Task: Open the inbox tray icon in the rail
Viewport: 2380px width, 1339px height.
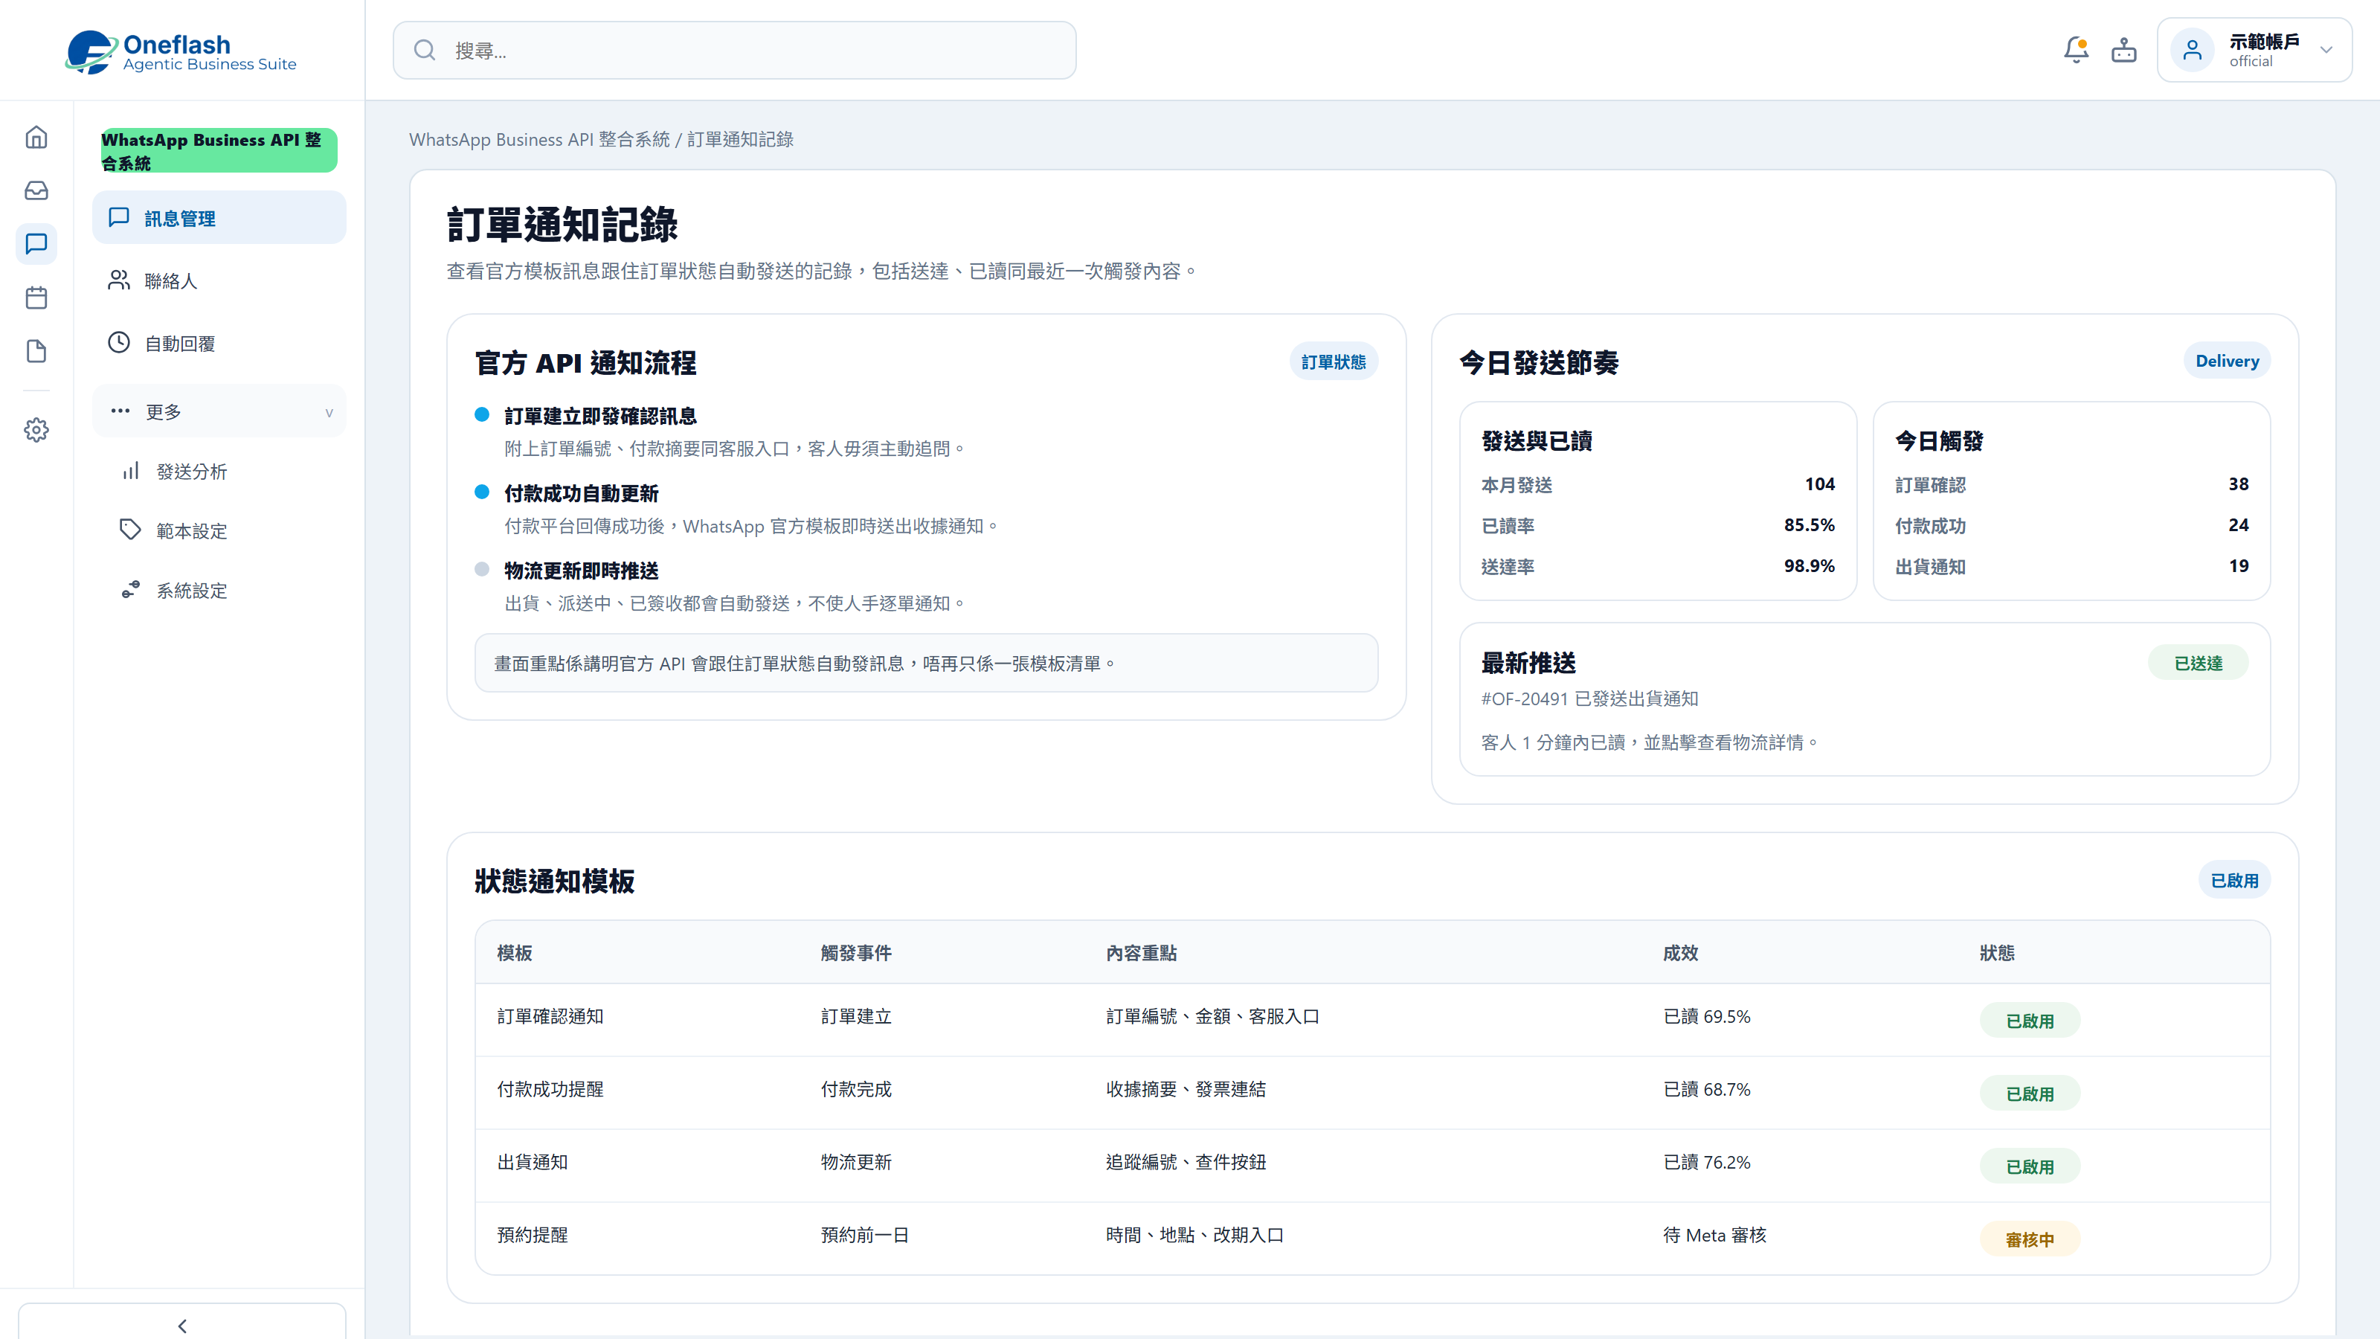Action: (36, 190)
